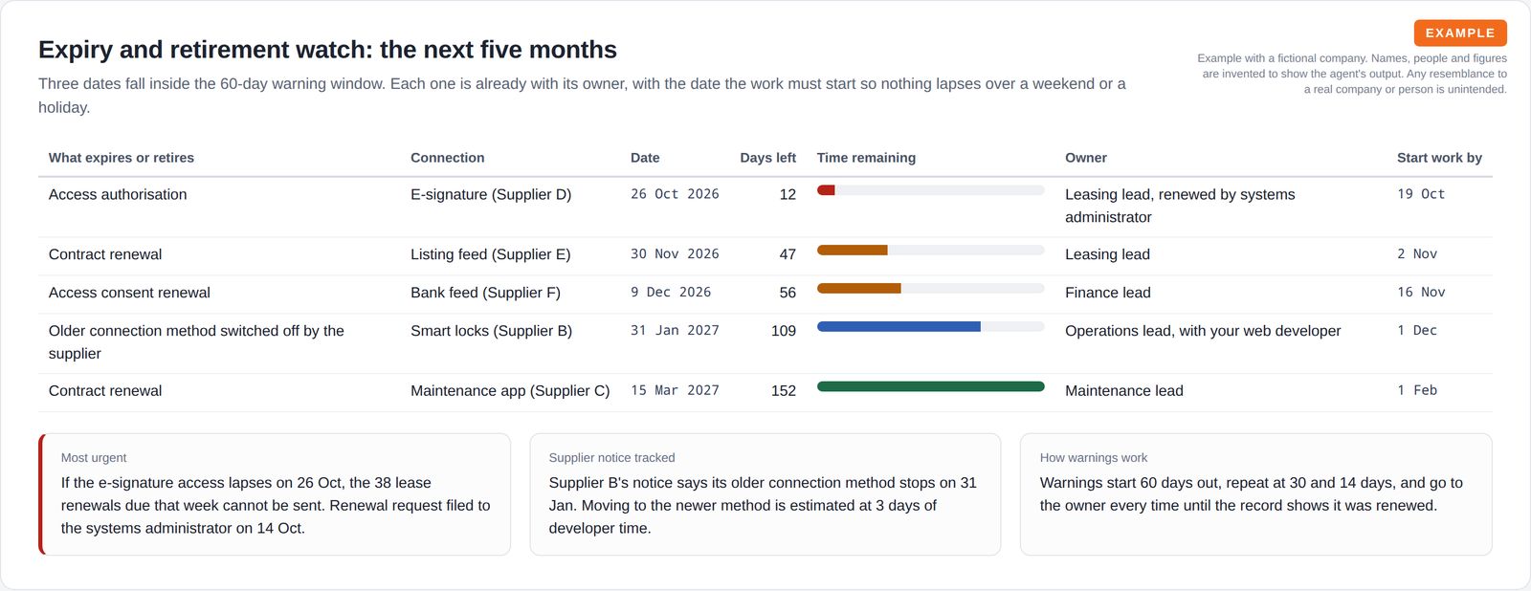Click the days-left value 12

[x=788, y=194]
